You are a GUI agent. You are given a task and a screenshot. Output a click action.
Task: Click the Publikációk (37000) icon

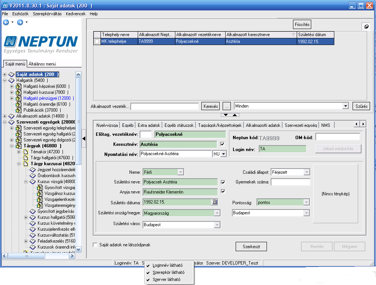19,110
